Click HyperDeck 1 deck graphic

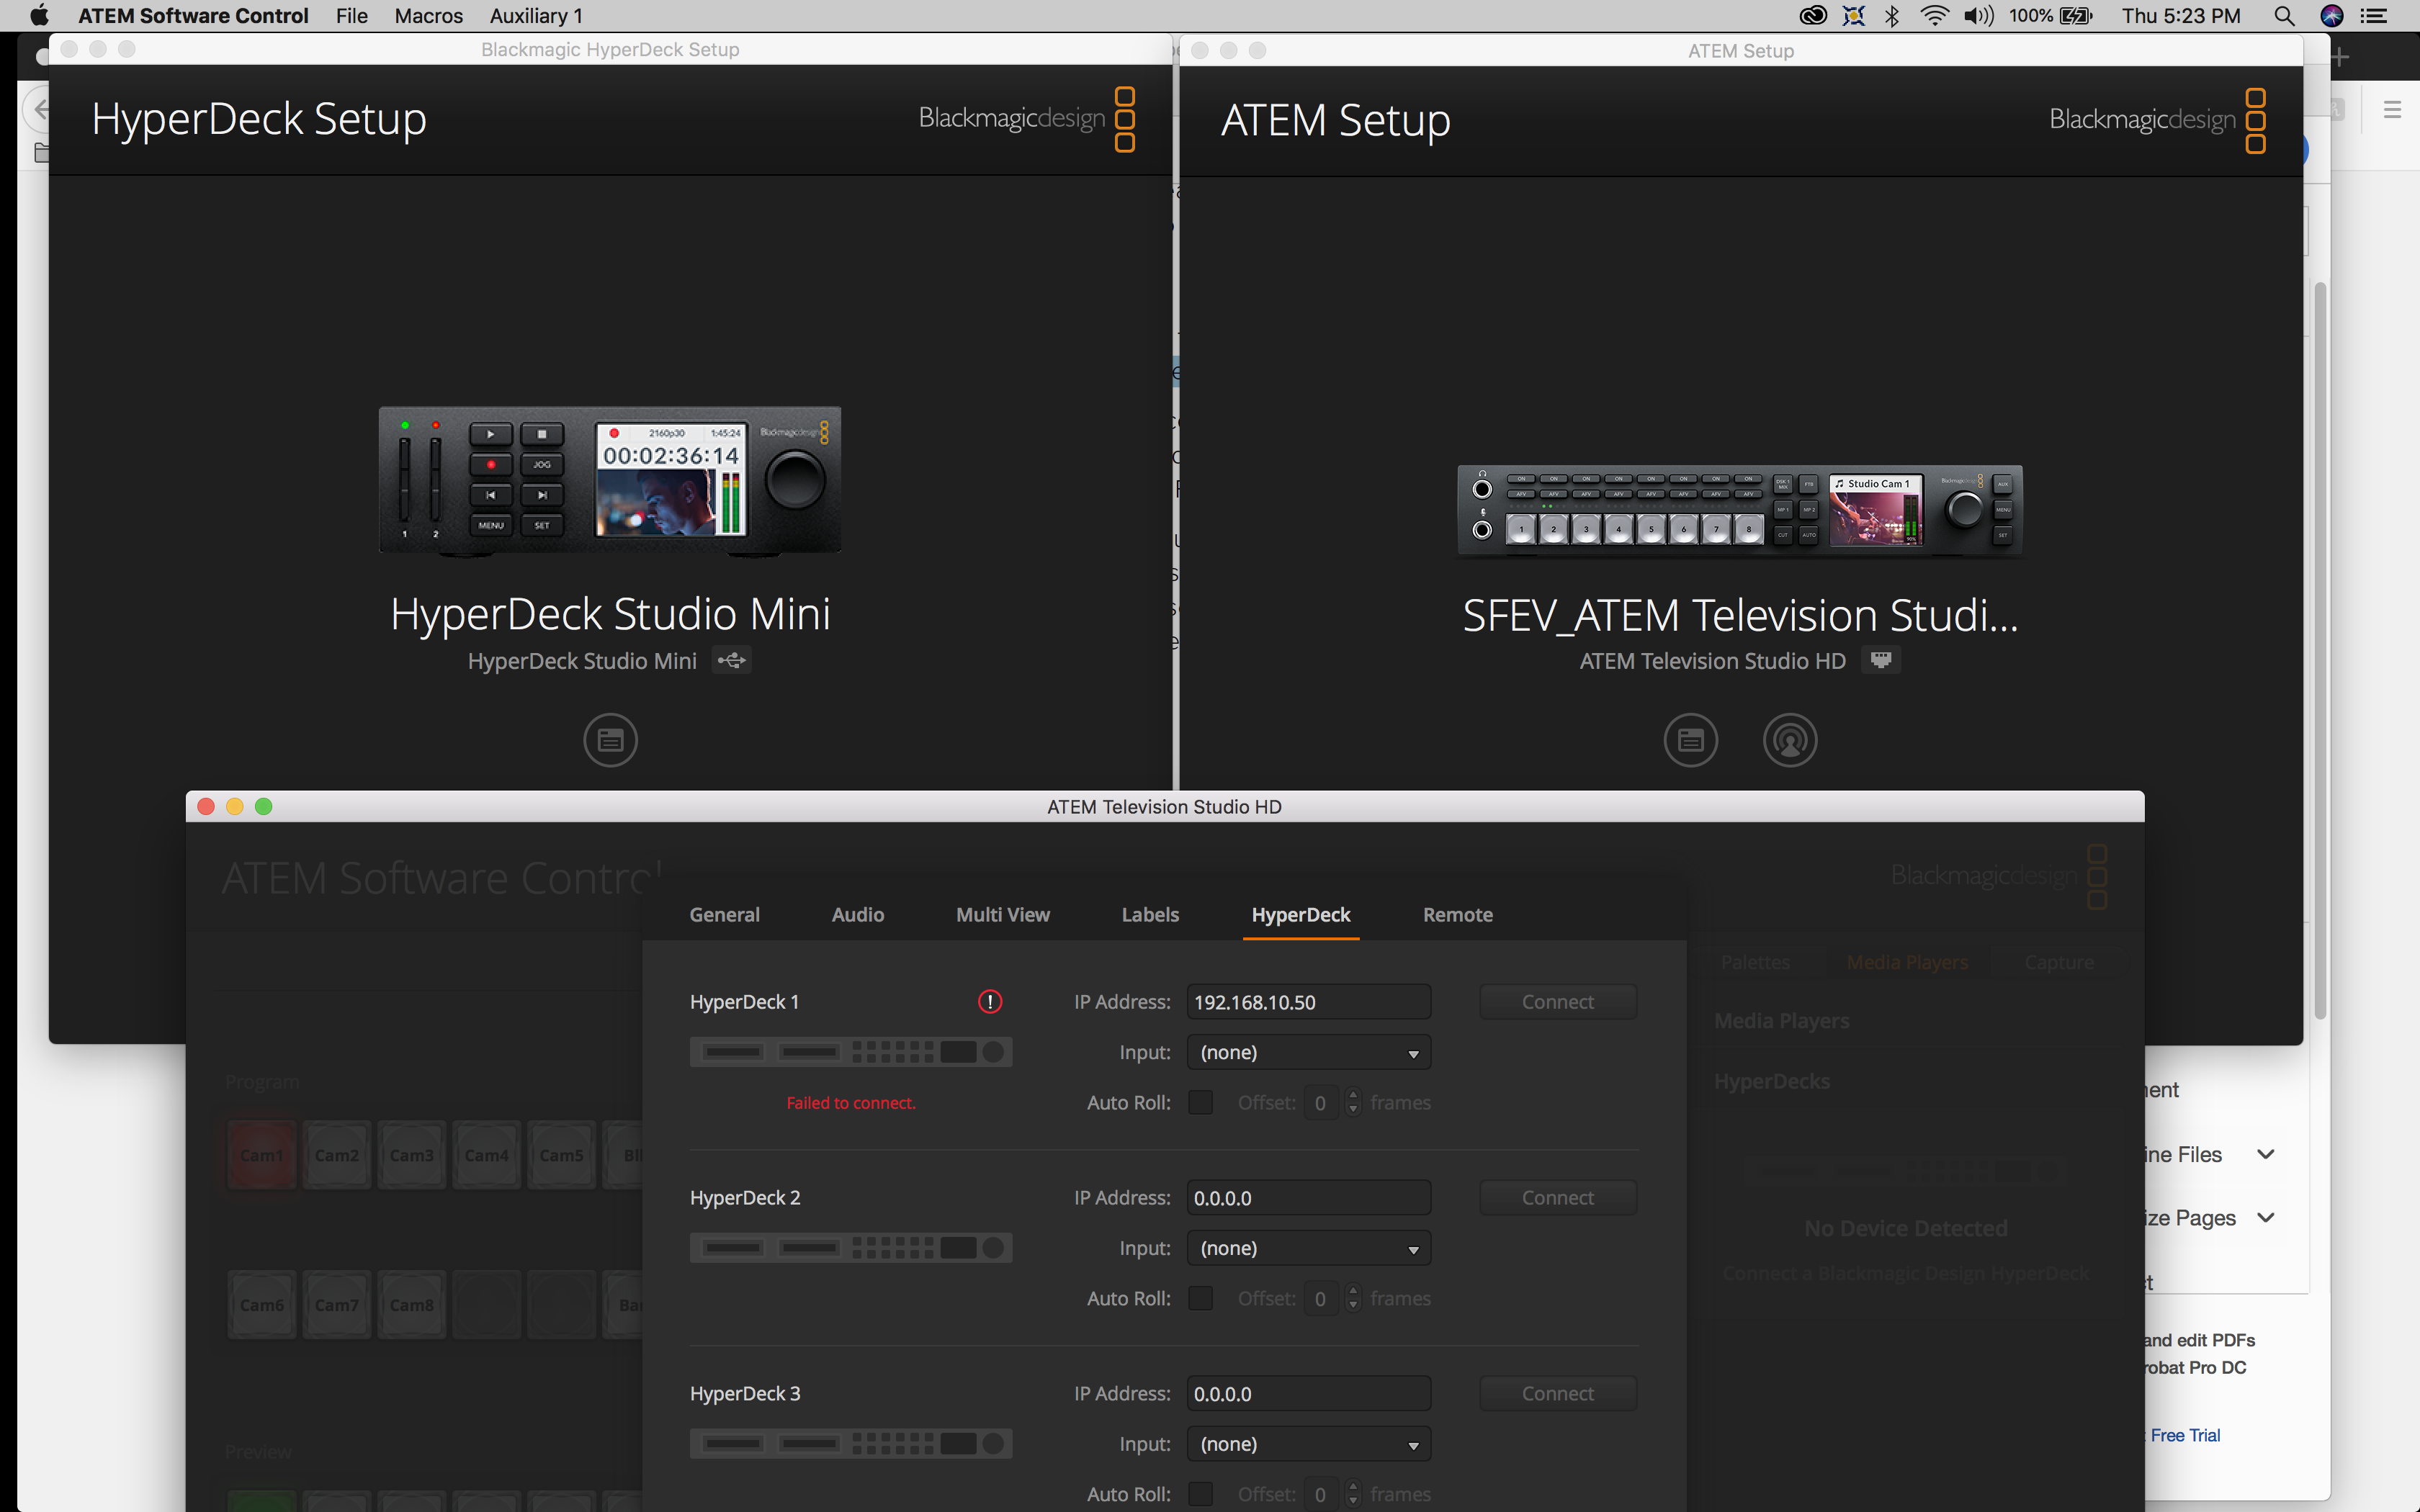(x=851, y=1052)
